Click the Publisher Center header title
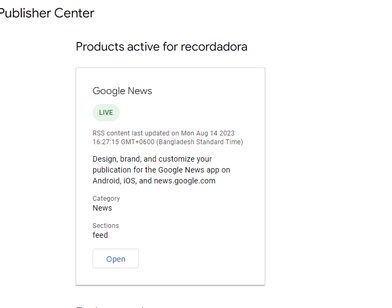This screenshot has width=392, height=308. click(x=47, y=13)
